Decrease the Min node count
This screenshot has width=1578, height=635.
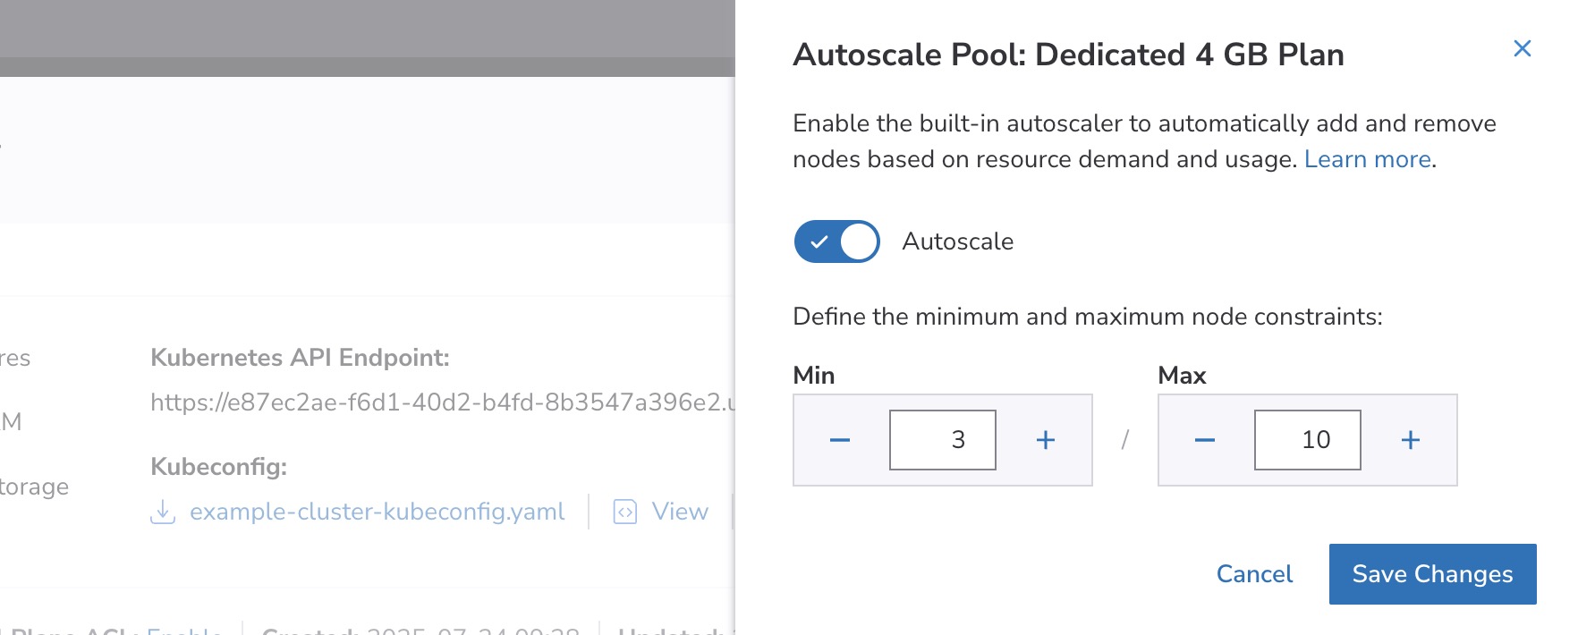pyautogui.click(x=839, y=440)
